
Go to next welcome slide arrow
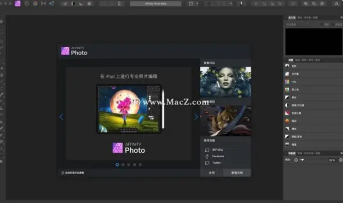[196, 117]
